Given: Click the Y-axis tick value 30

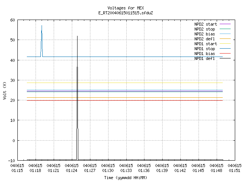Looking at the screenshot, I should tap(12, 80).
